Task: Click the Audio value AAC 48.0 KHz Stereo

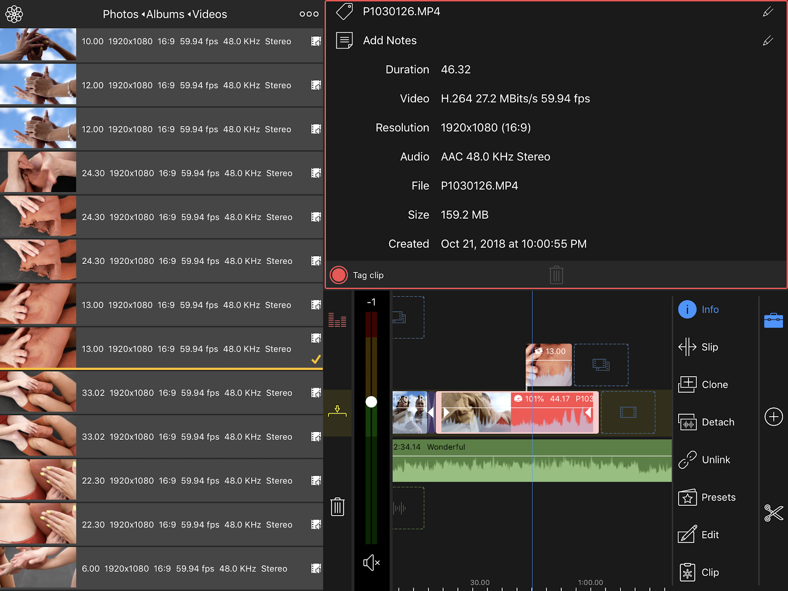Action: click(495, 157)
